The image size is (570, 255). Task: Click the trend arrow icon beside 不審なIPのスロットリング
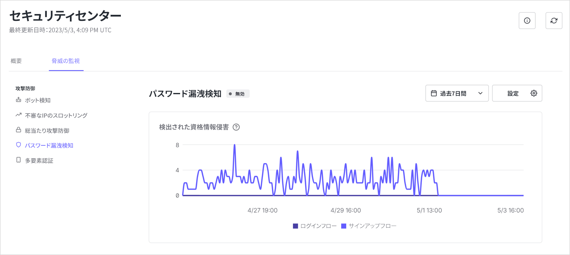pos(18,115)
